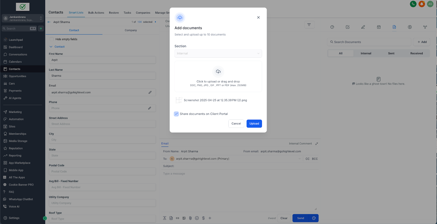437x224 pixels.
Task: Open the payments dollar icon in right panel
Action: 410,27
